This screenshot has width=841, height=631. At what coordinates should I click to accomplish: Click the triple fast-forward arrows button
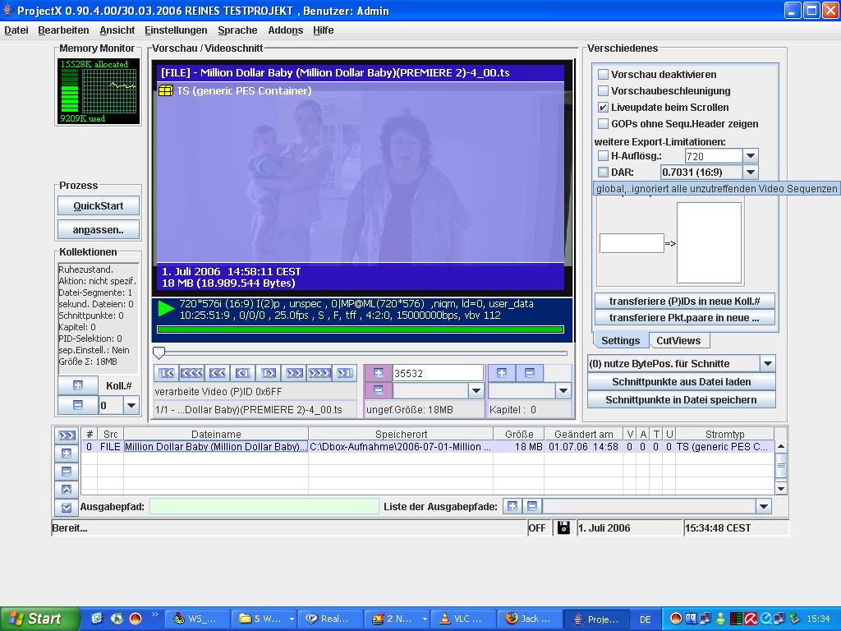(319, 373)
